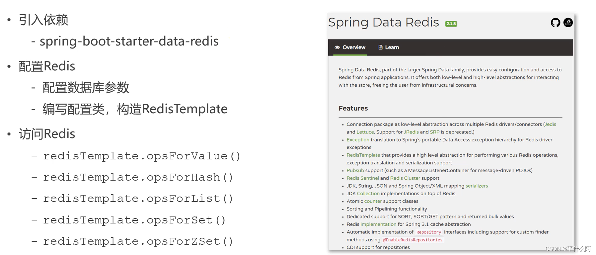
Task: Click the spring-boot-starter-data-redis text
Action: pos(129,41)
